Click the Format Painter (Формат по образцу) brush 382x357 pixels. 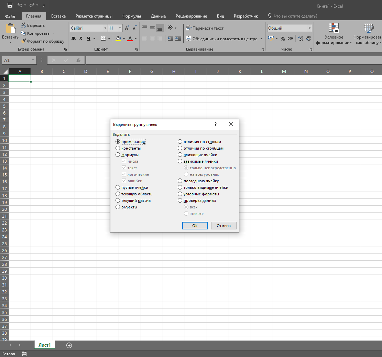pyautogui.click(x=24, y=41)
